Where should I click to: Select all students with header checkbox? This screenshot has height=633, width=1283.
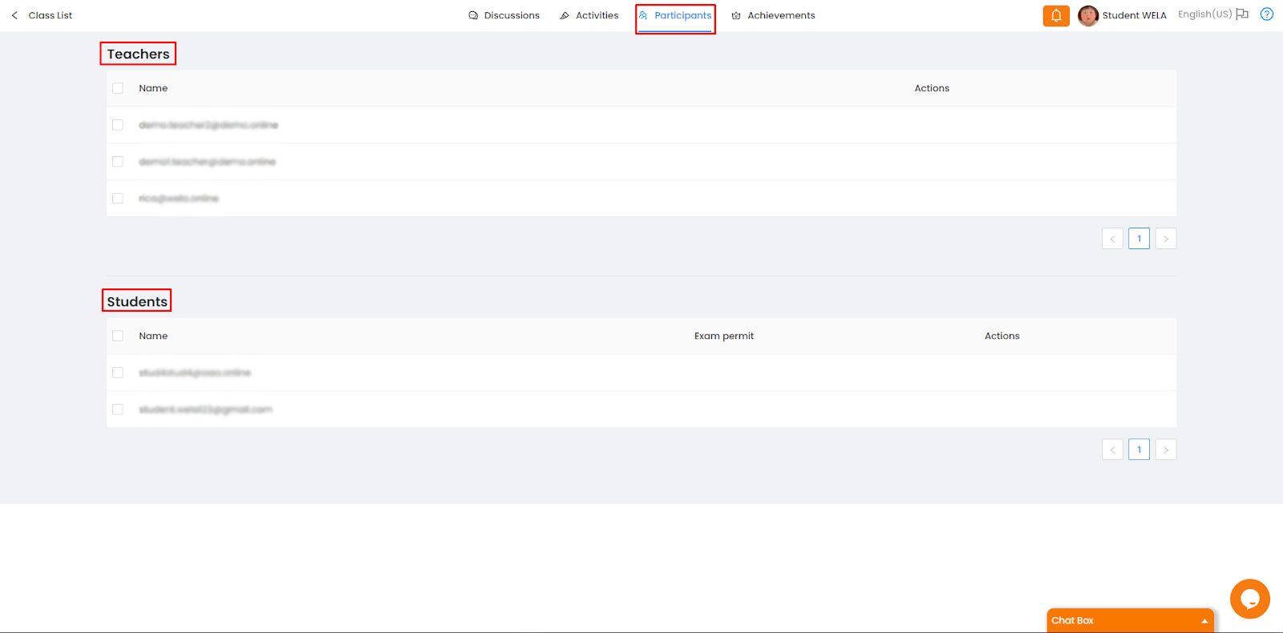point(118,336)
